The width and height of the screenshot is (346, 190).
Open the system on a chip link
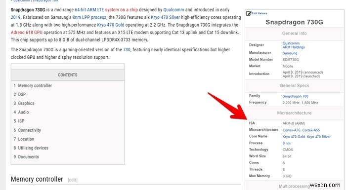click(122, 10)
